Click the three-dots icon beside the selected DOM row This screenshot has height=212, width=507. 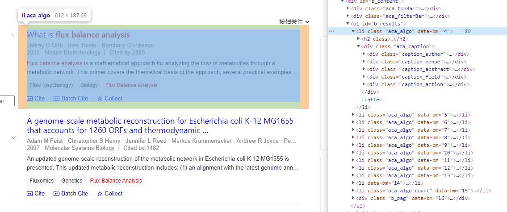pyautogui.click(x=331, y=32)
